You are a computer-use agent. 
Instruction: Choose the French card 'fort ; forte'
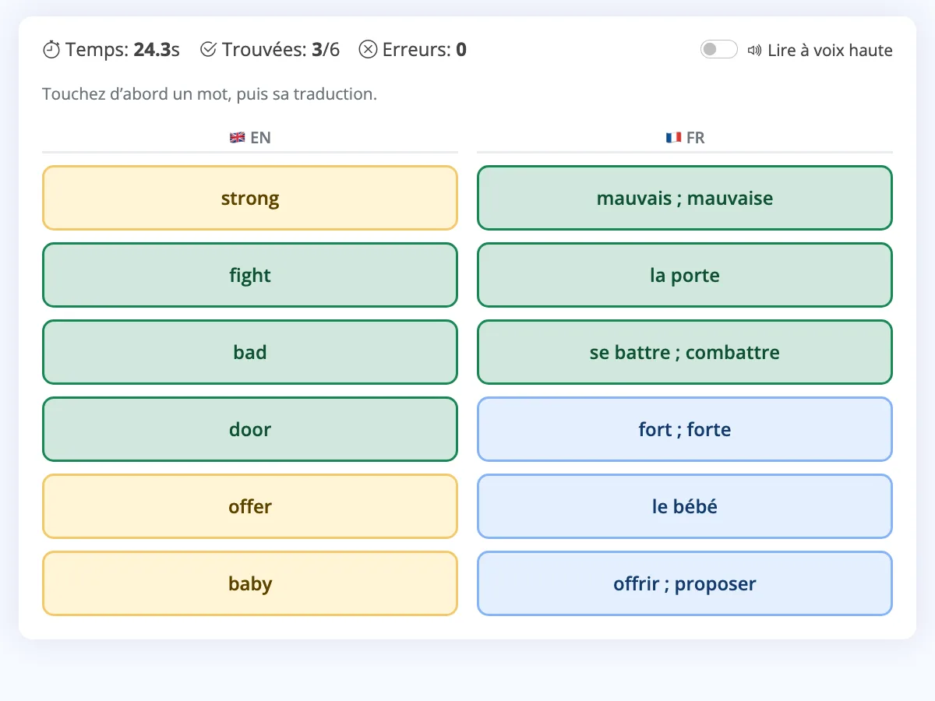coord(685,429)
